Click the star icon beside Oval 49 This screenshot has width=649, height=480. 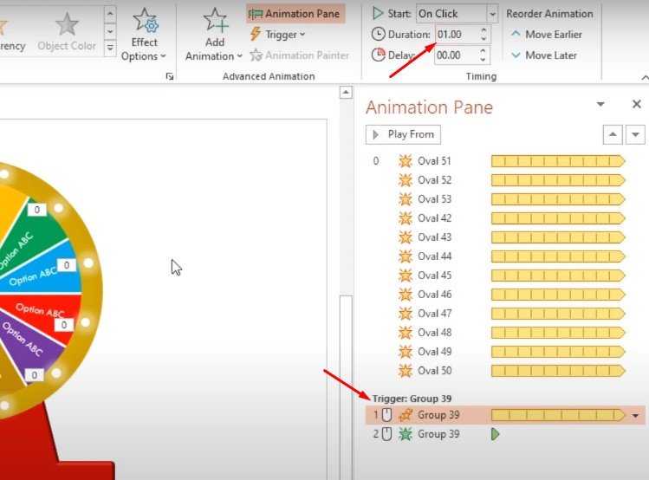[406, 351]
